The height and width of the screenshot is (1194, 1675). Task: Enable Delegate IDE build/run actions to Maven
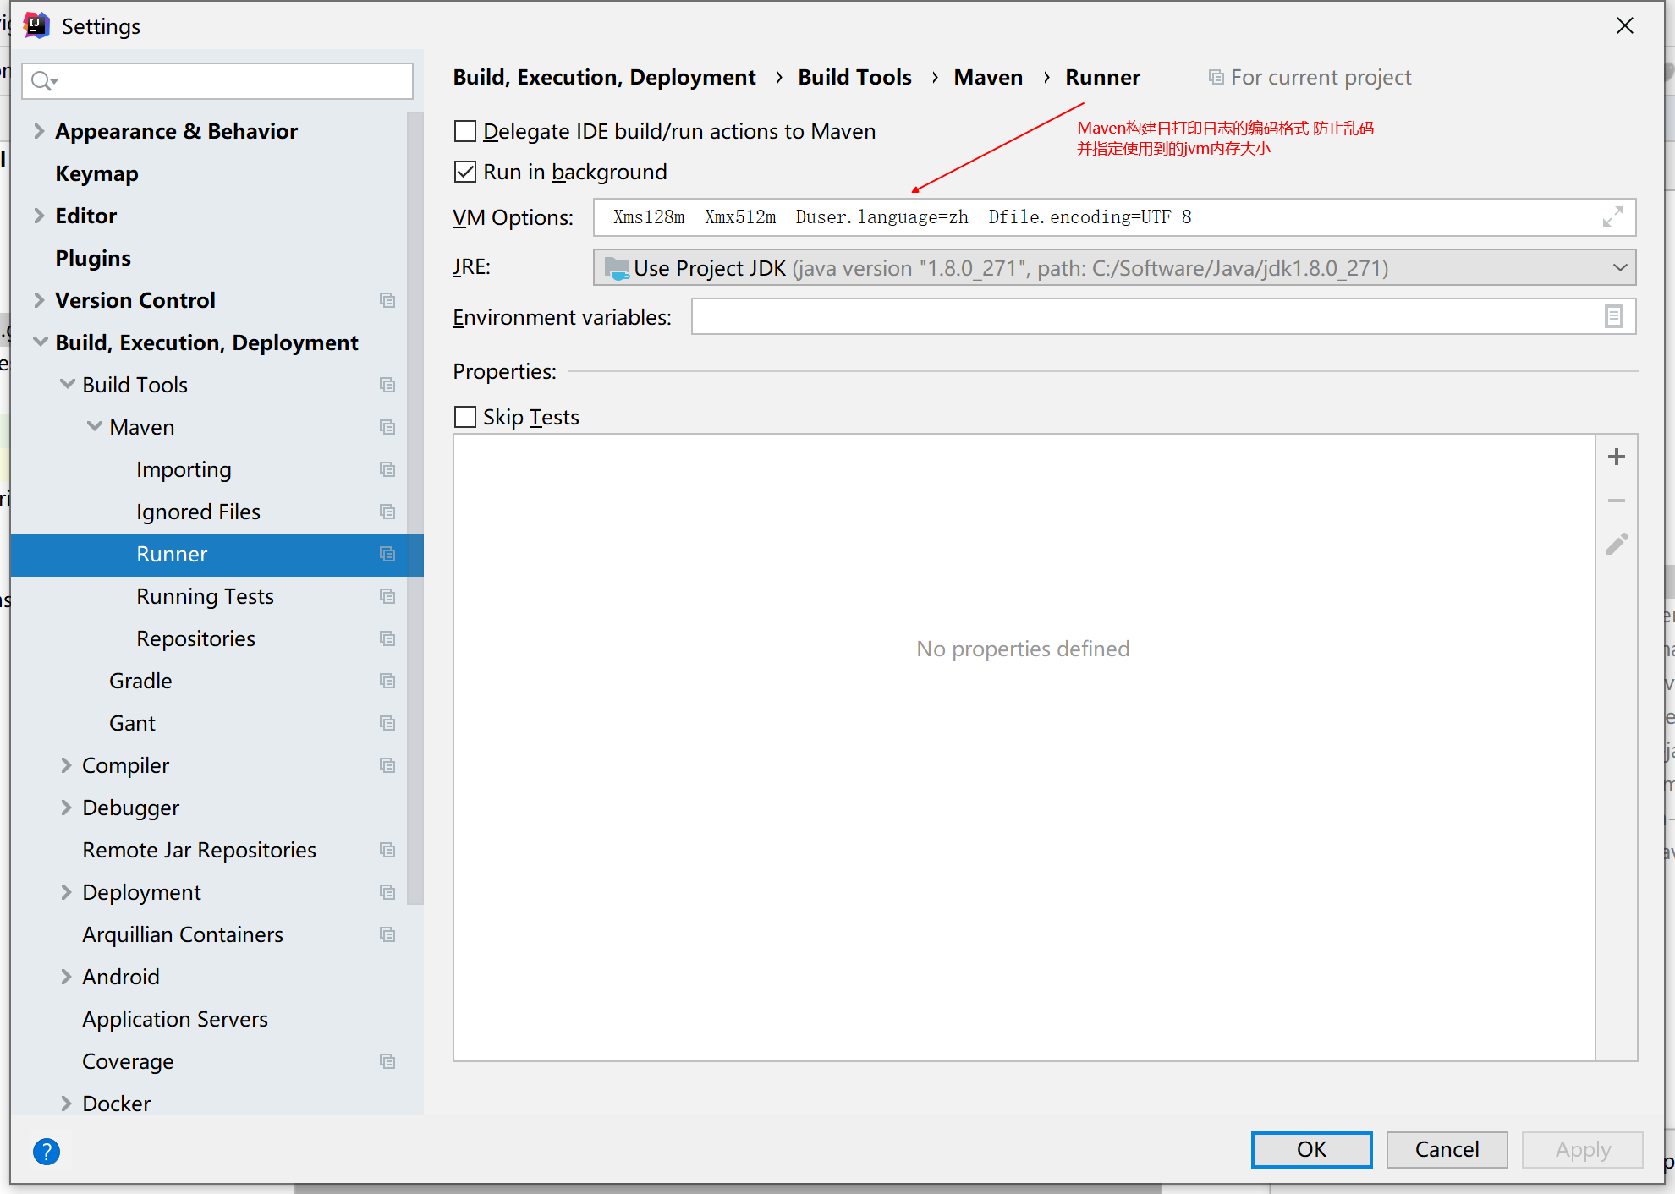(465, 131)
